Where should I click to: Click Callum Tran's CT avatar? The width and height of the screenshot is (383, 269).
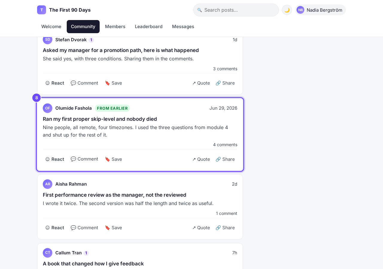48,253
